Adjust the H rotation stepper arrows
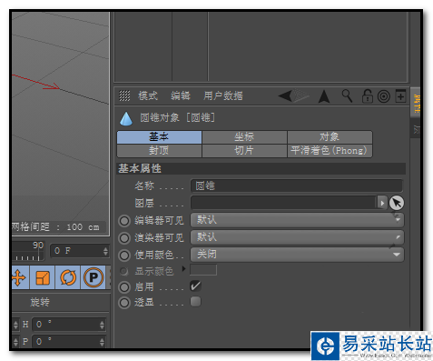 pos(102,325)
